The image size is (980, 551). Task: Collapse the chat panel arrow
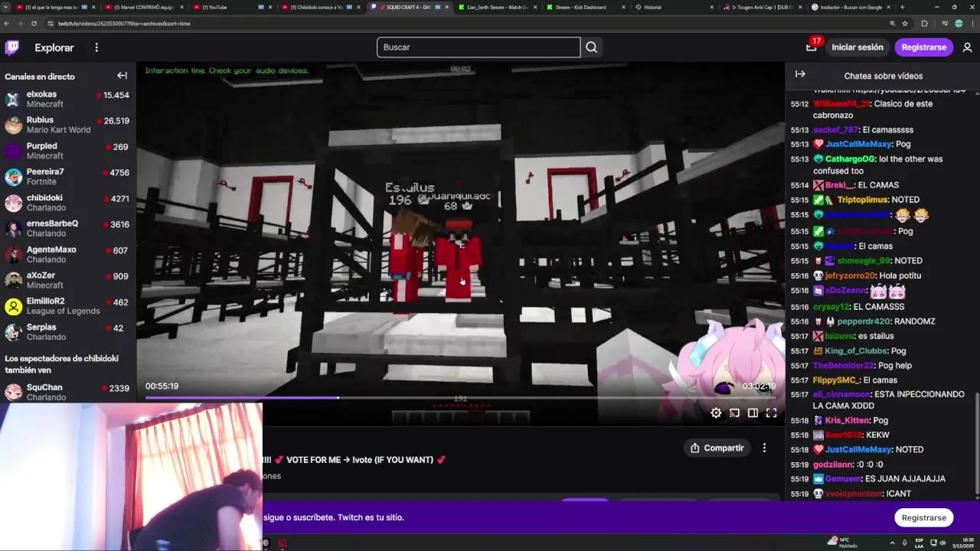(800, 74)
